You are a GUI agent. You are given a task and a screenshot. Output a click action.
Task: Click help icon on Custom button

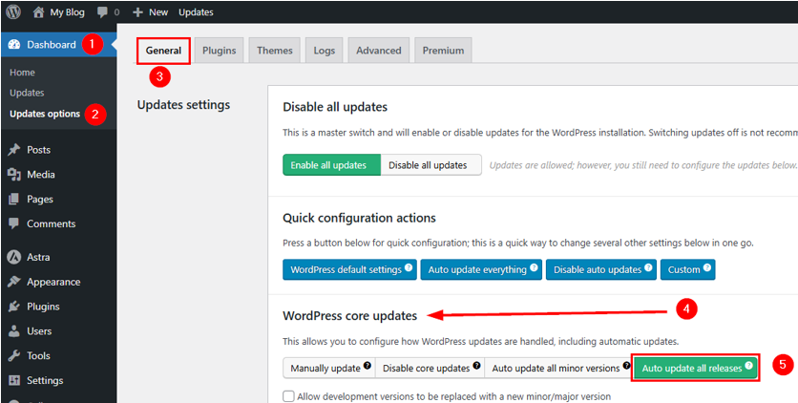pos(707,267)
